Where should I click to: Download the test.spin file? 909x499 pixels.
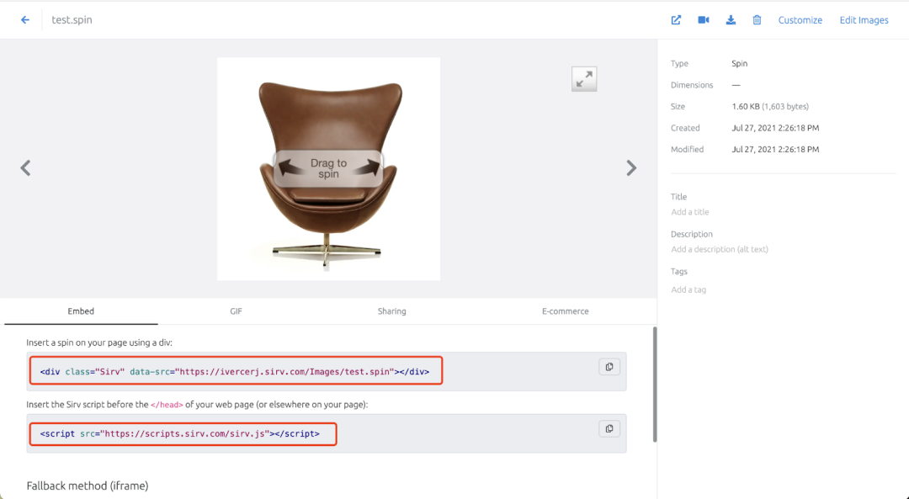click(731, 19)
